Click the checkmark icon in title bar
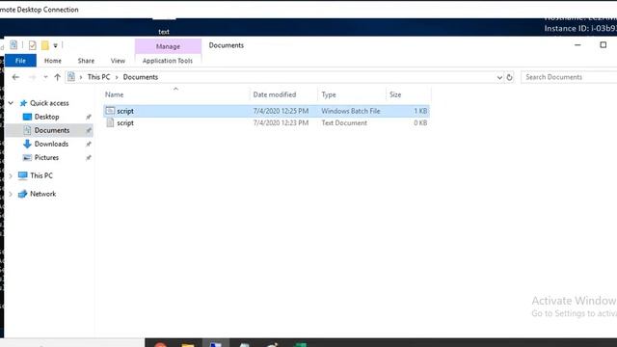Image resolution: width=617 pixels, height=347 pixels. tap(32, 45)
